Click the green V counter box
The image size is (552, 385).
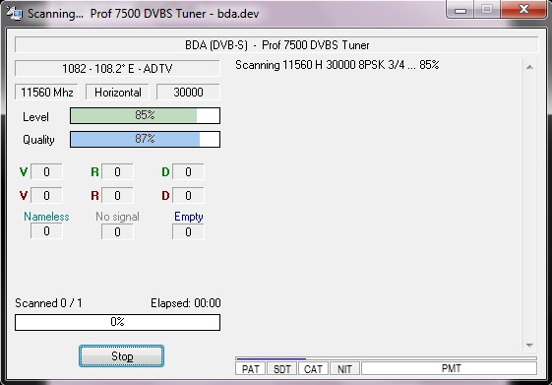(46, 172)
